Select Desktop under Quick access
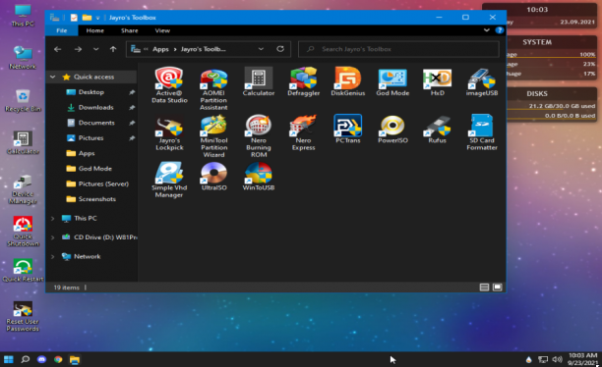Viewport: 602px width, 367px height. pos(91,92)
